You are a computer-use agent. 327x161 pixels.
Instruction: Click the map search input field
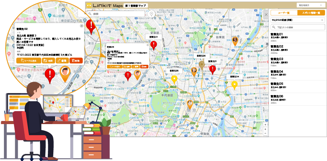click(118, 14)
